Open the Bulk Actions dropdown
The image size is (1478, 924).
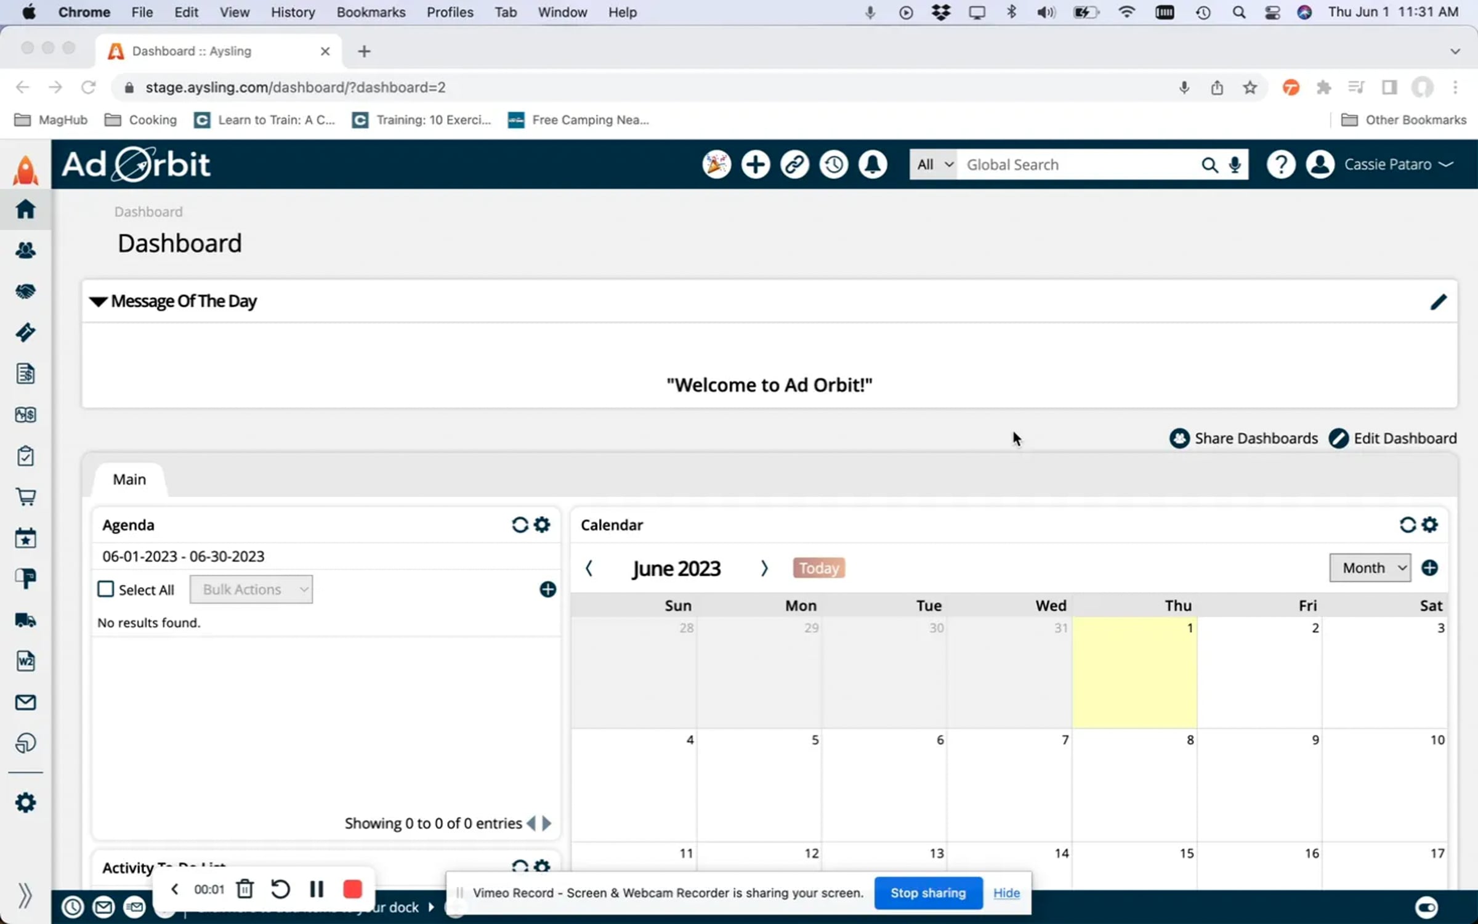pyautogui.click(x=251, y=590)
